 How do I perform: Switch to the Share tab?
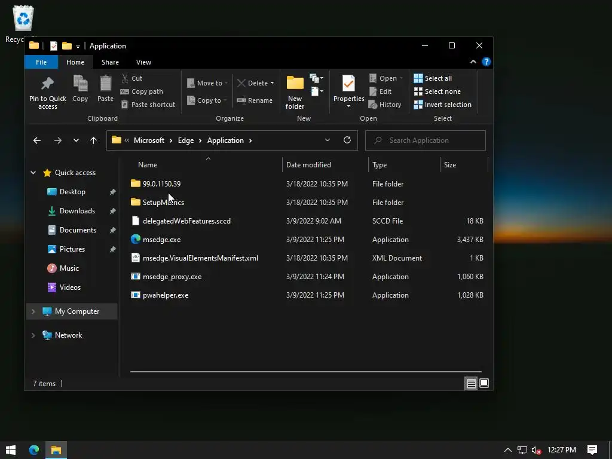tap(110, 62)
